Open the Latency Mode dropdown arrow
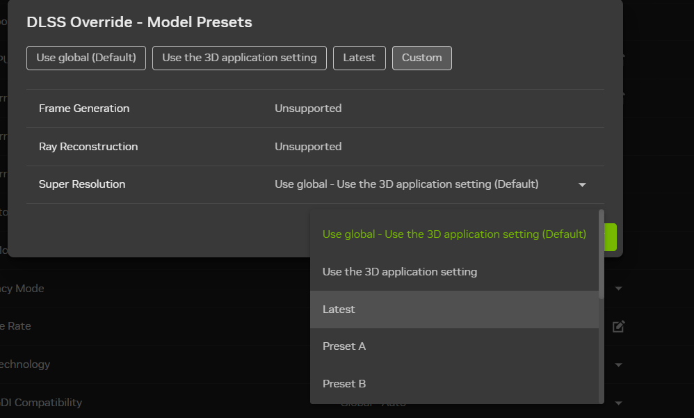Image resolution: width=694 pixels, height=418 pixels. [618, 288]
